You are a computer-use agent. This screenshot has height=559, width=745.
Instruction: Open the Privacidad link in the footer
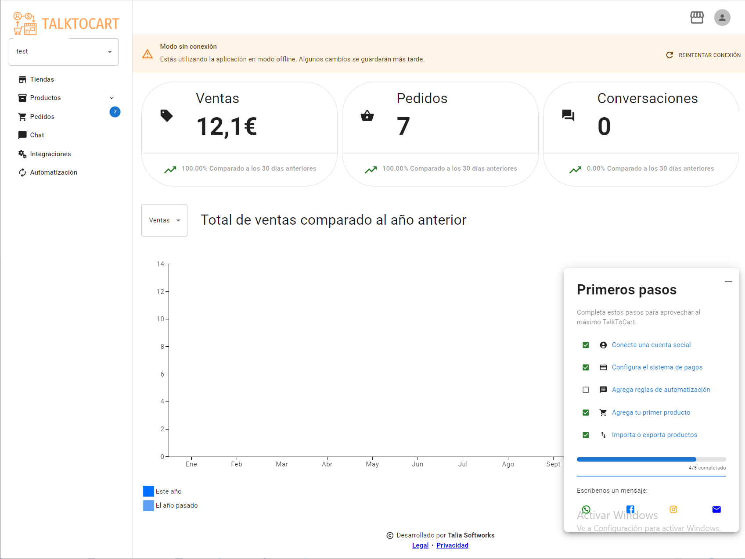point(452,545)
